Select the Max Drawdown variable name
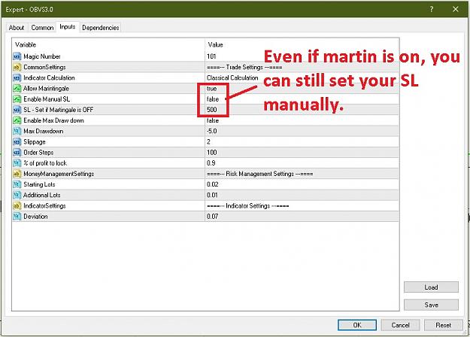 click(x=44, y=131)
